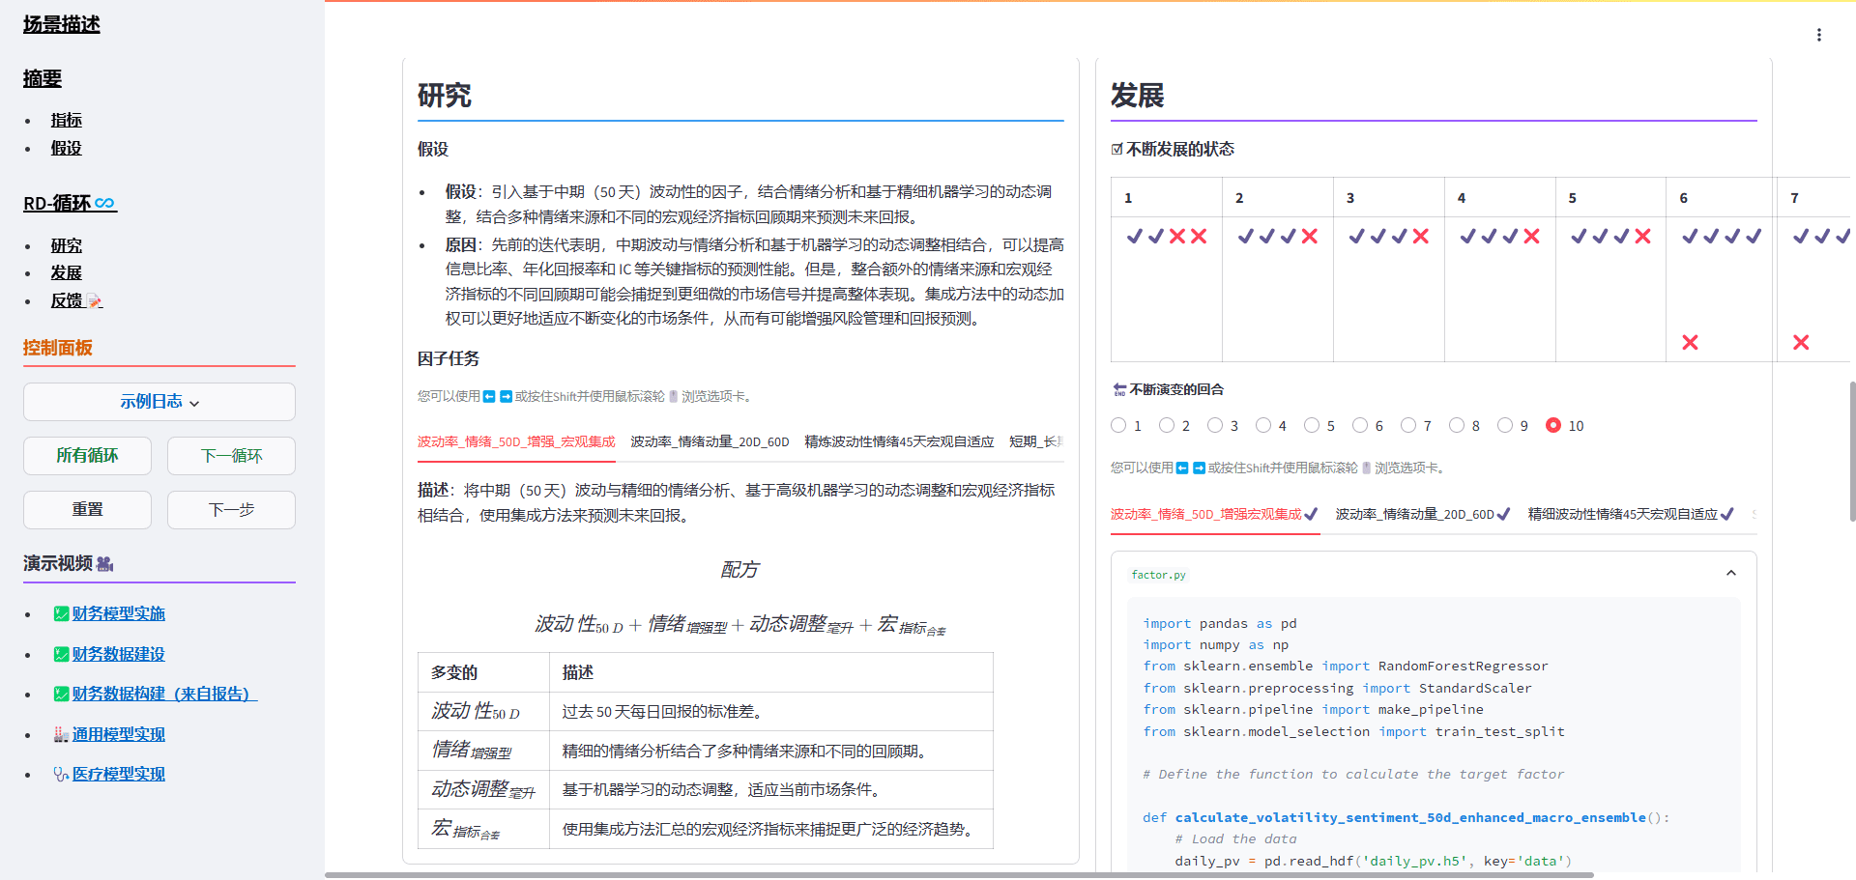
Task: Click the vertical scrollbar on right edge
Action: [1852, 451]
